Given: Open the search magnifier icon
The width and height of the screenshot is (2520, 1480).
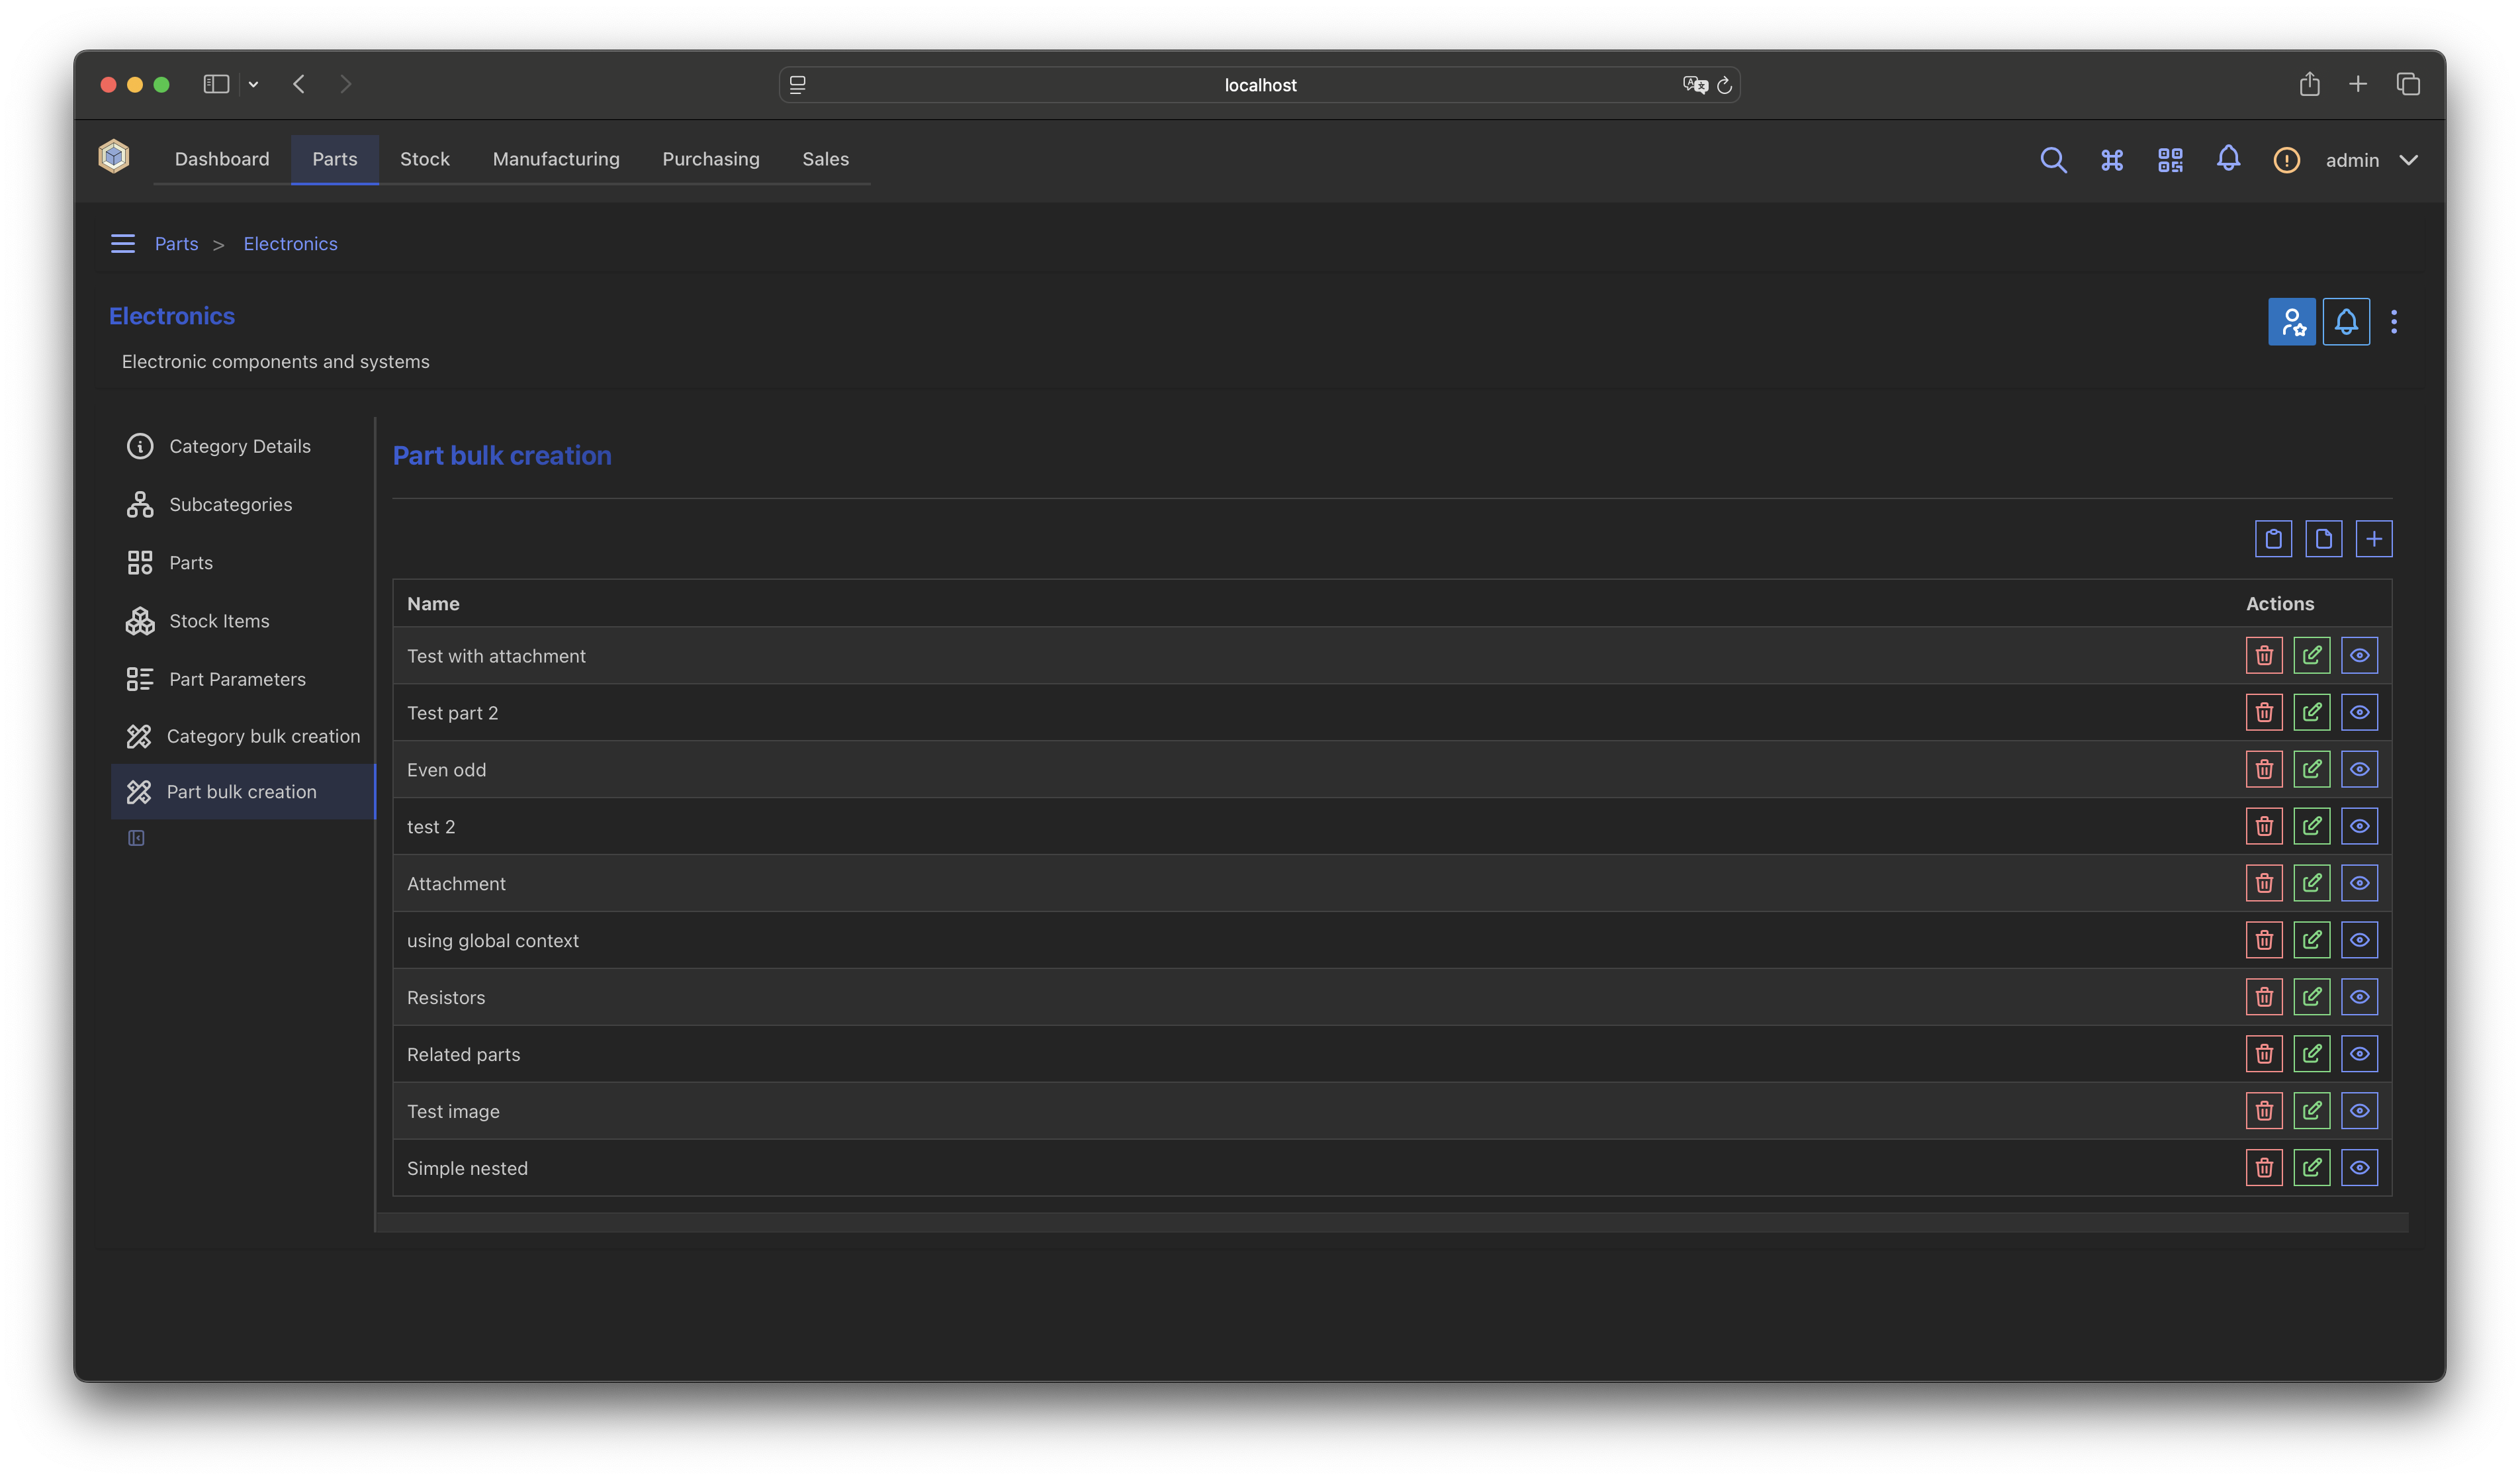Looking at the screenshot, I should pos(2053,160).
